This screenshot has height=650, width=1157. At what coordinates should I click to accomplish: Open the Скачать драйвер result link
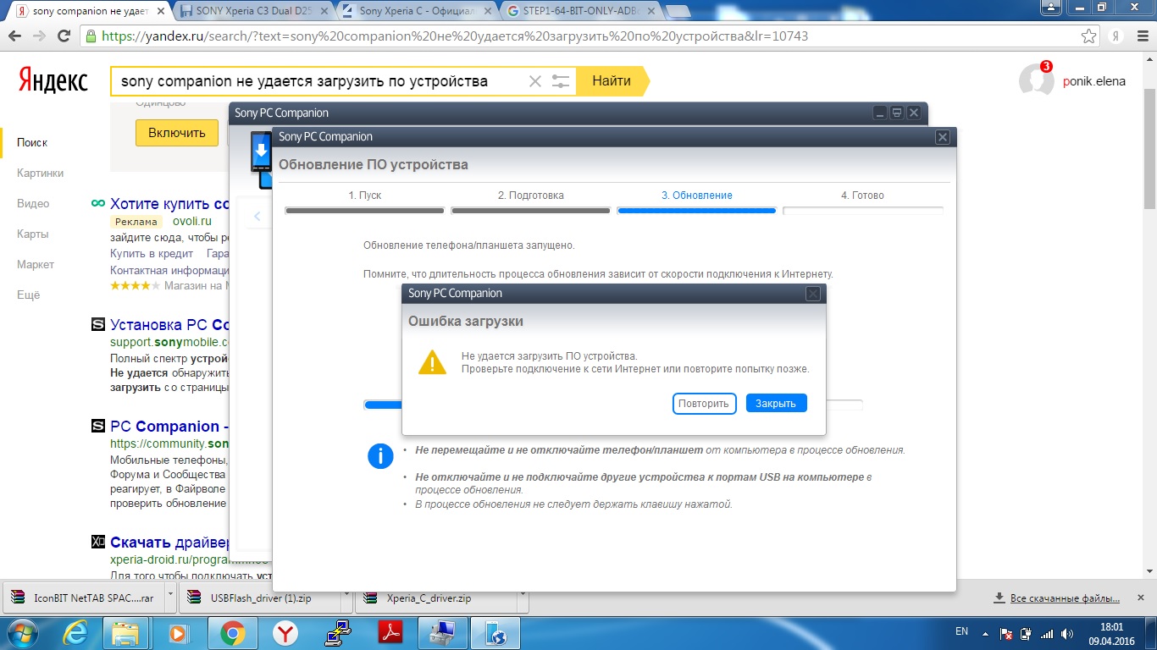tap(169, 543)
